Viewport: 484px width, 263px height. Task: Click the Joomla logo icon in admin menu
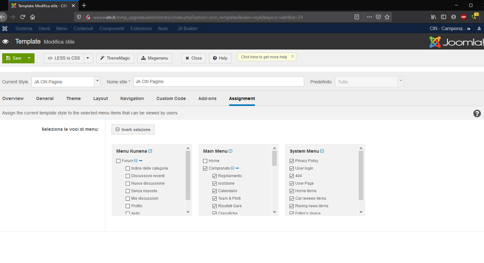coord(5,29)
